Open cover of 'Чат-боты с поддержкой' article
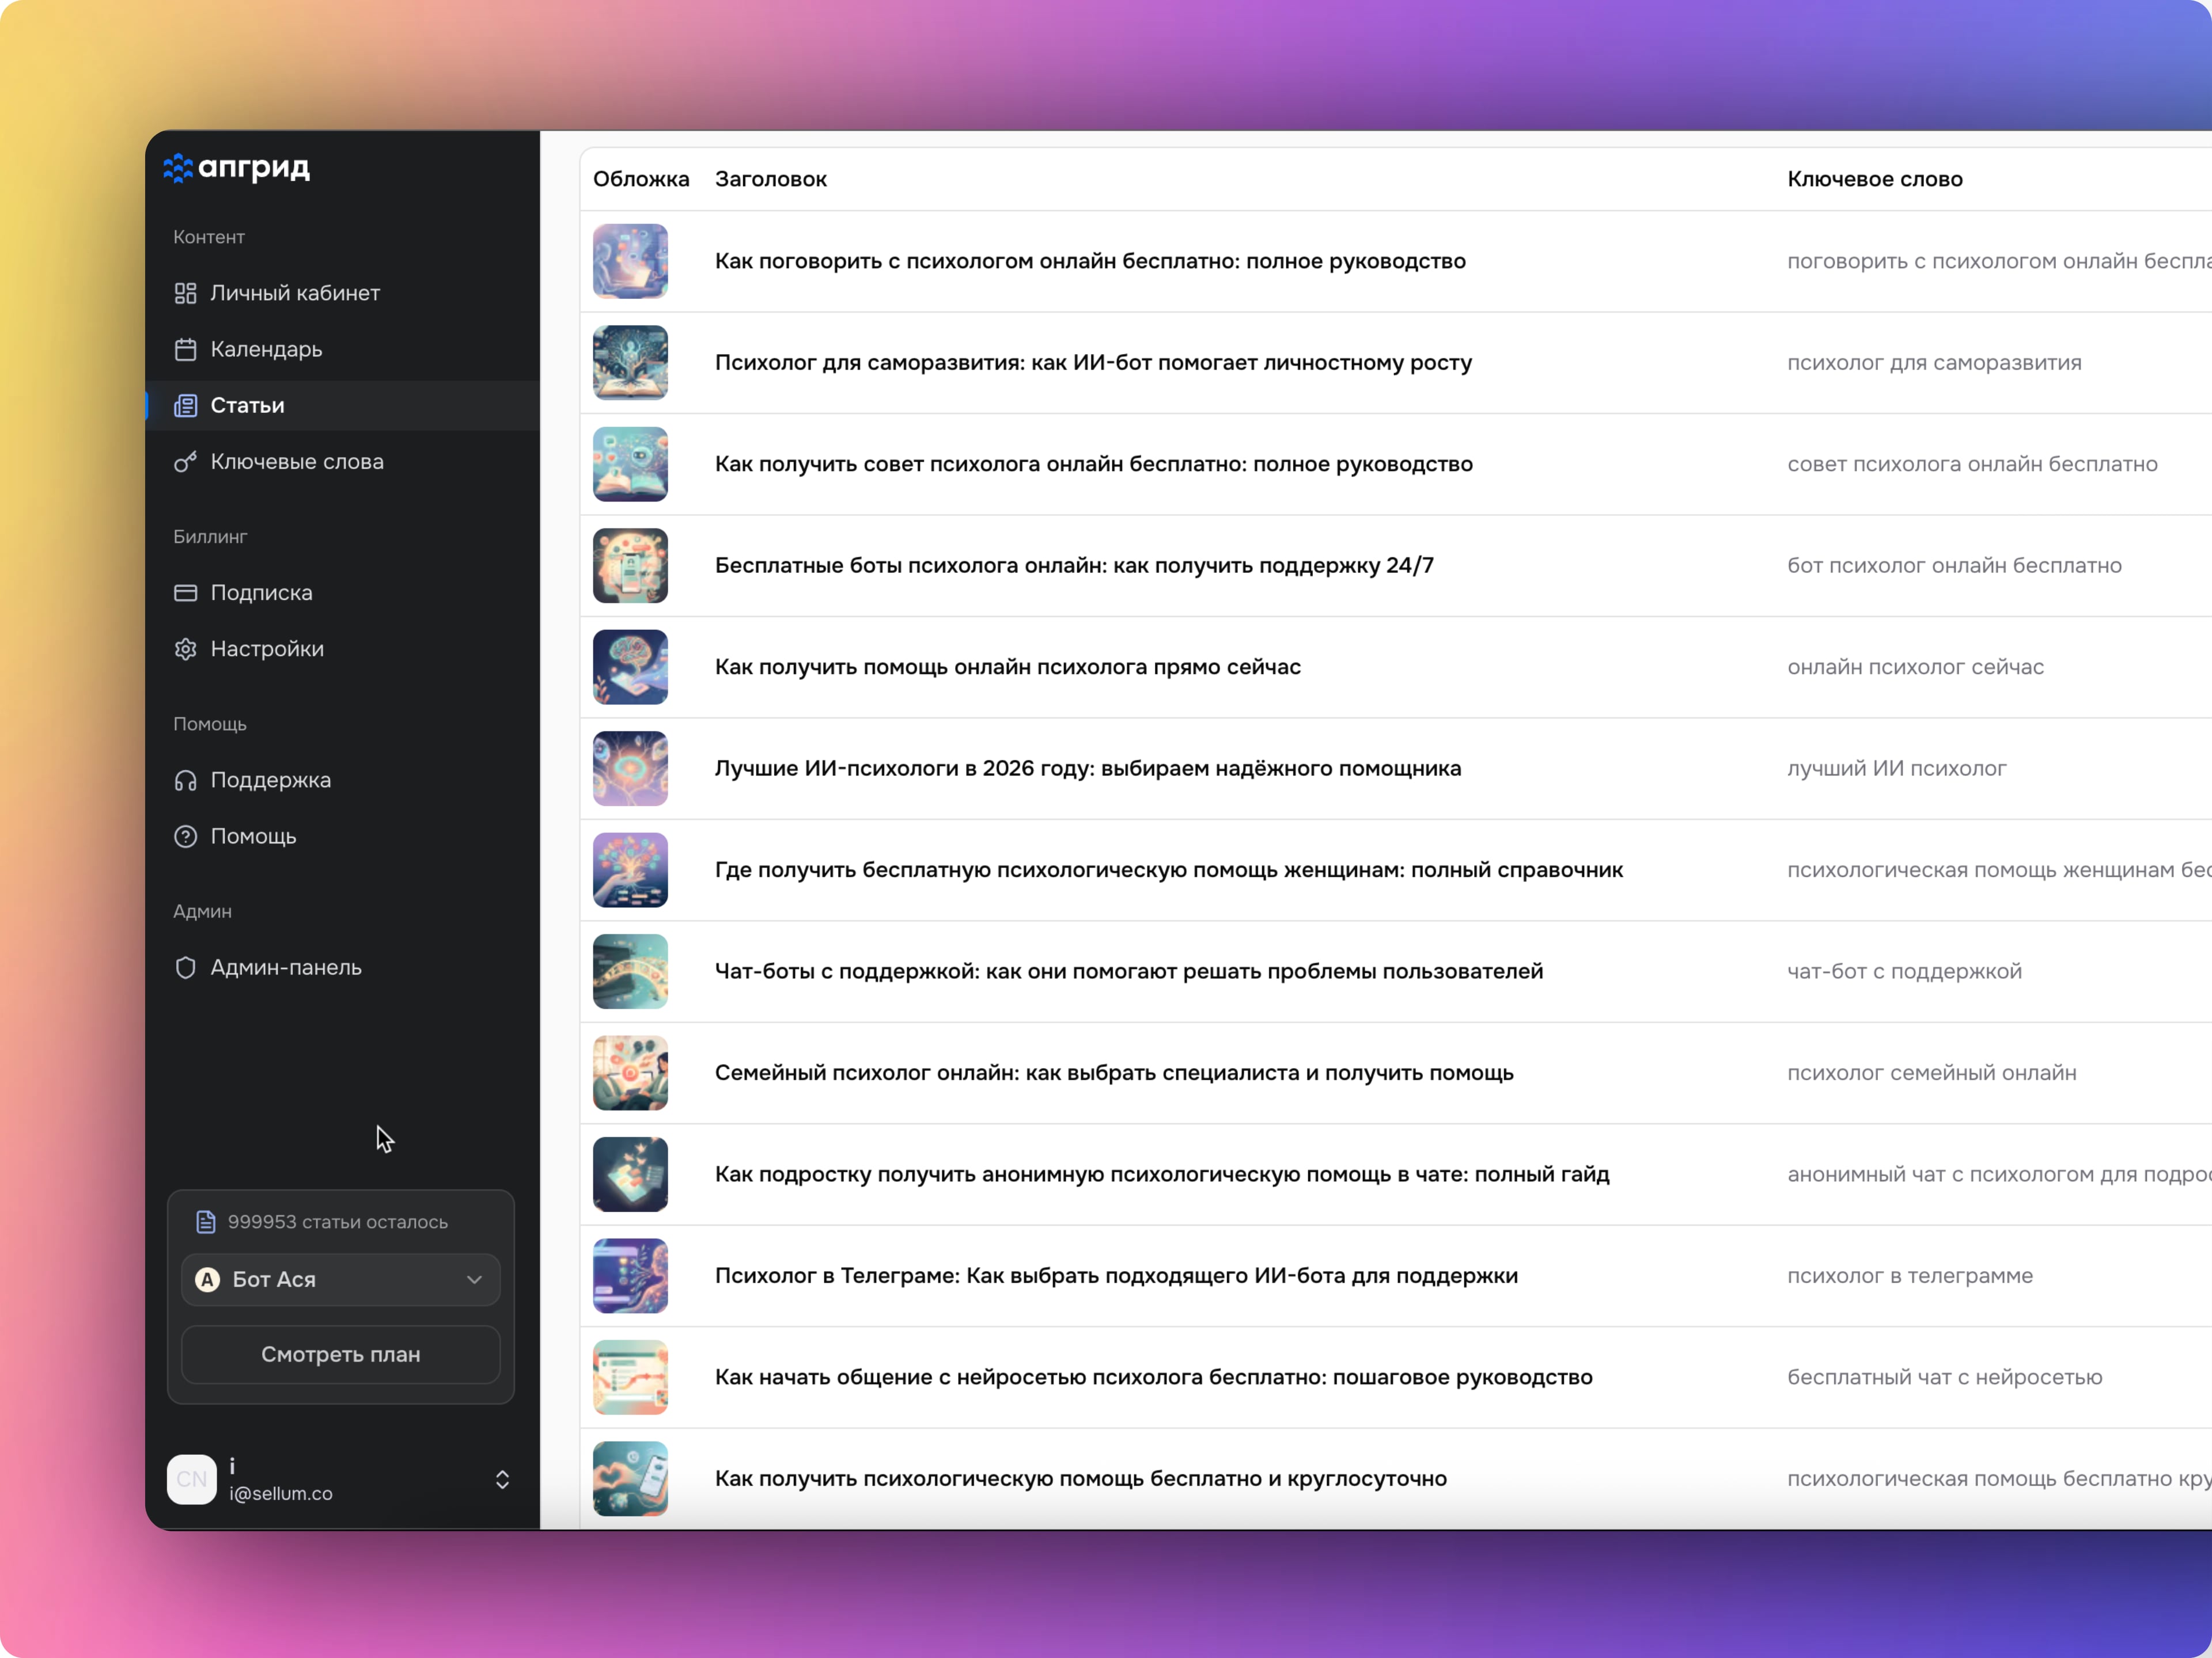The image size is (2212, 1658). 630,971
